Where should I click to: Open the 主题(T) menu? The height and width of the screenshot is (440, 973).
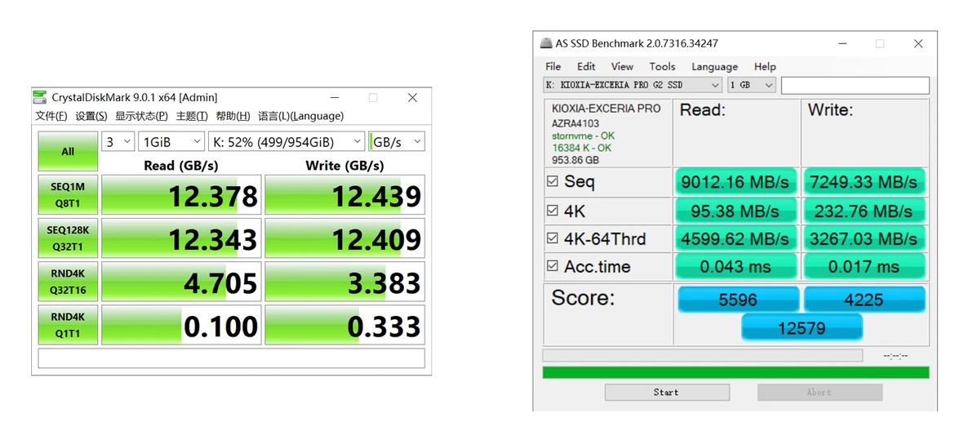tap(192, 116)
